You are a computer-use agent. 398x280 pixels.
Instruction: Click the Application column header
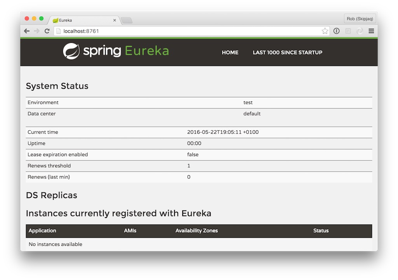pos(42,231)
